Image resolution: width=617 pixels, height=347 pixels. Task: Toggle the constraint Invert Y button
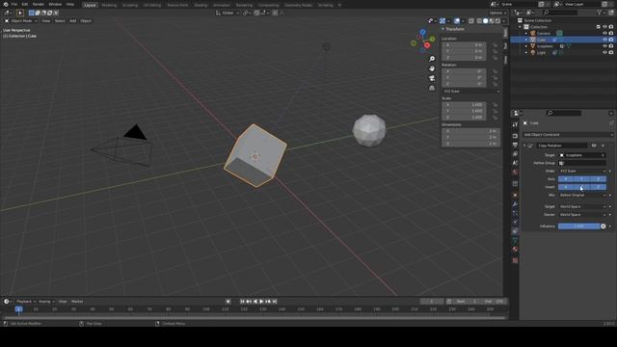click(x=582, y=187)
